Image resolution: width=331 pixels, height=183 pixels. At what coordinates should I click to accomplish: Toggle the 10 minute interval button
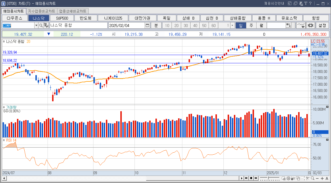coord(167,26)
